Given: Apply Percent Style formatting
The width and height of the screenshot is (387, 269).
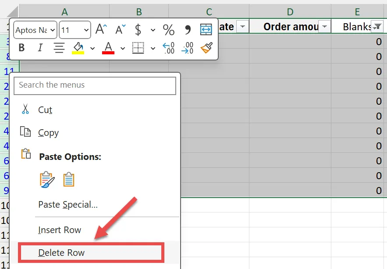Looking at the screenshot, I should [x=169, y=30].
